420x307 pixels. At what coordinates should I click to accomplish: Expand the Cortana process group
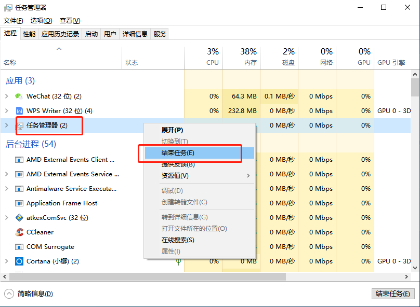(x=6, y=261)
